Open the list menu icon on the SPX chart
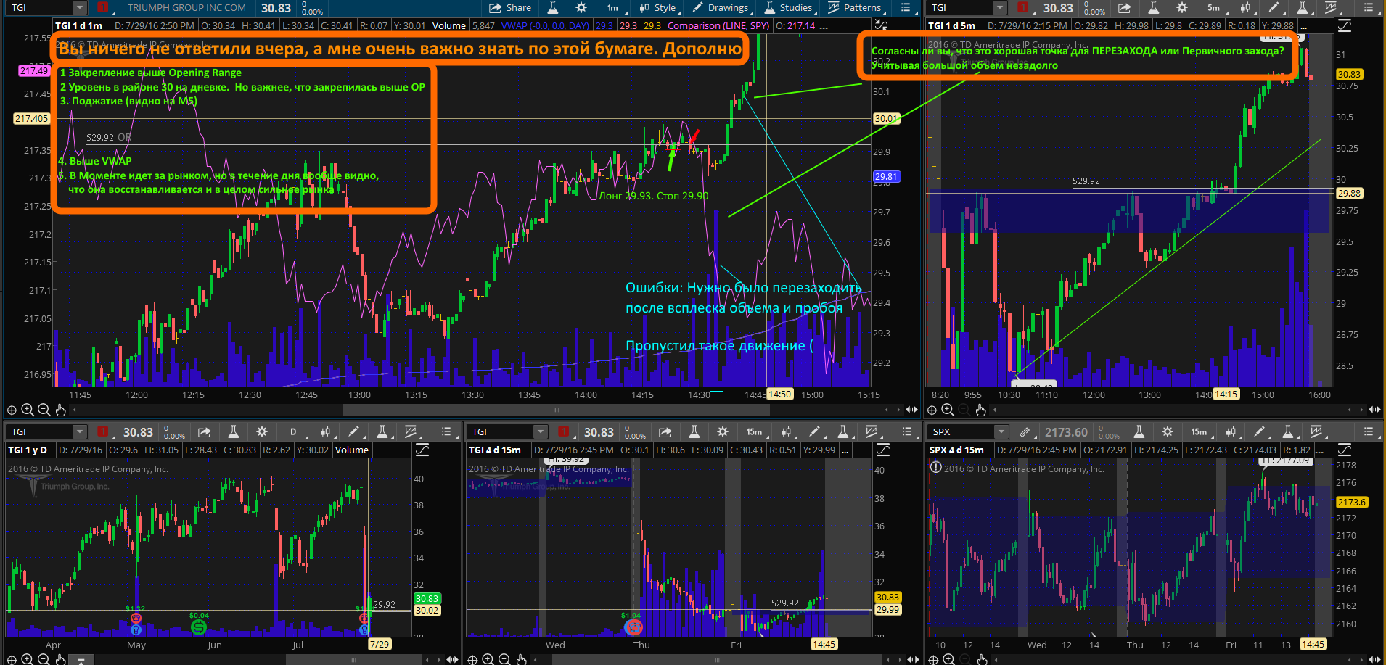Viewport: 1386px width, 665px height. pos(1369,431)
